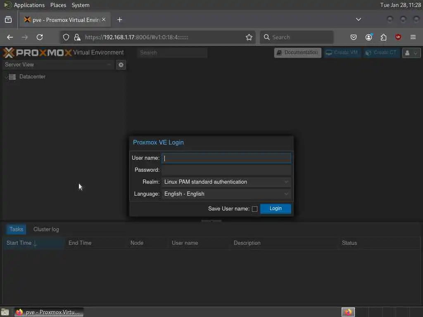Focus the Password field
The width and height of the screenshot is (423, 317).
(x=226, y=170)
